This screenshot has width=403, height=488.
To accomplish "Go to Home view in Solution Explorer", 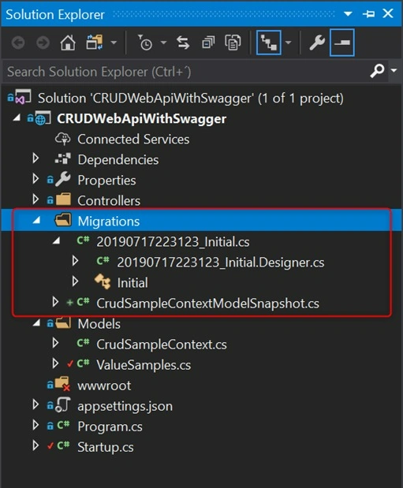I will pyautogui.click(x=68, y=43).
